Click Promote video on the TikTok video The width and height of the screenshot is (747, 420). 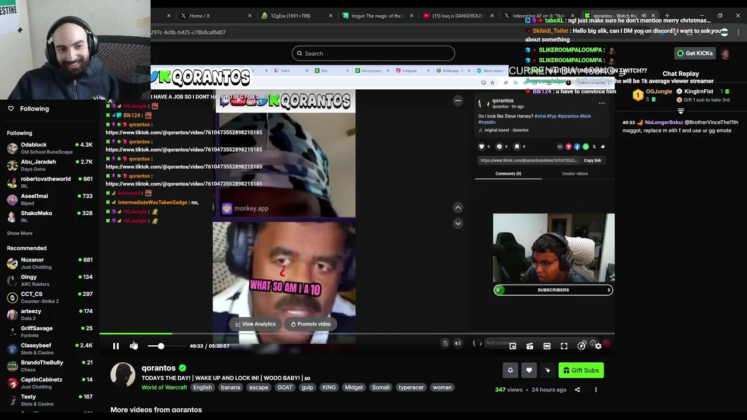[311, 324]
